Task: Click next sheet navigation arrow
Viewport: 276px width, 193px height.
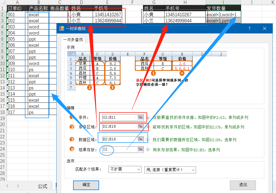Action: (18, 186)
